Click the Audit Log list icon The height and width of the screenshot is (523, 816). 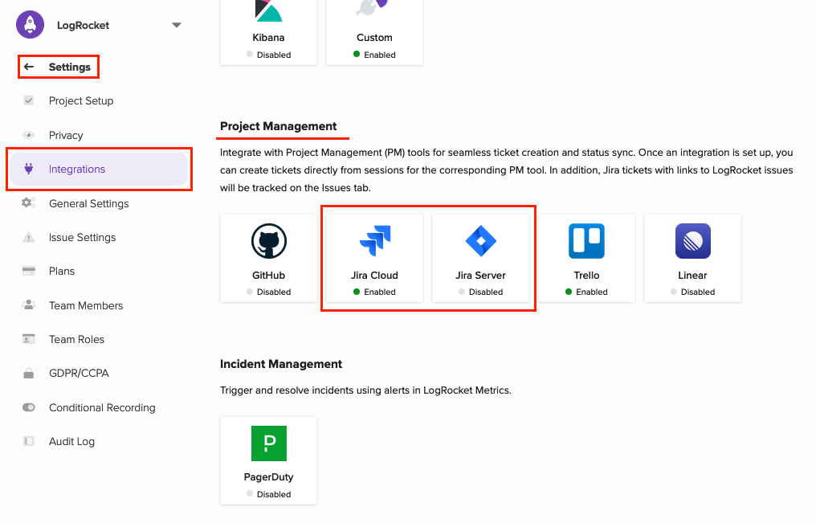point(29,441)
